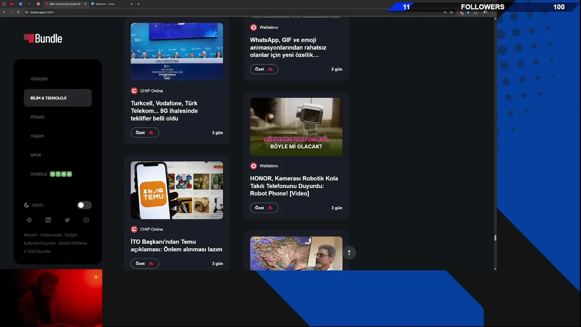Screen dimensions: 581x327
Task: Click the site info icon in address bar
Action: click(x=26, y=12)
